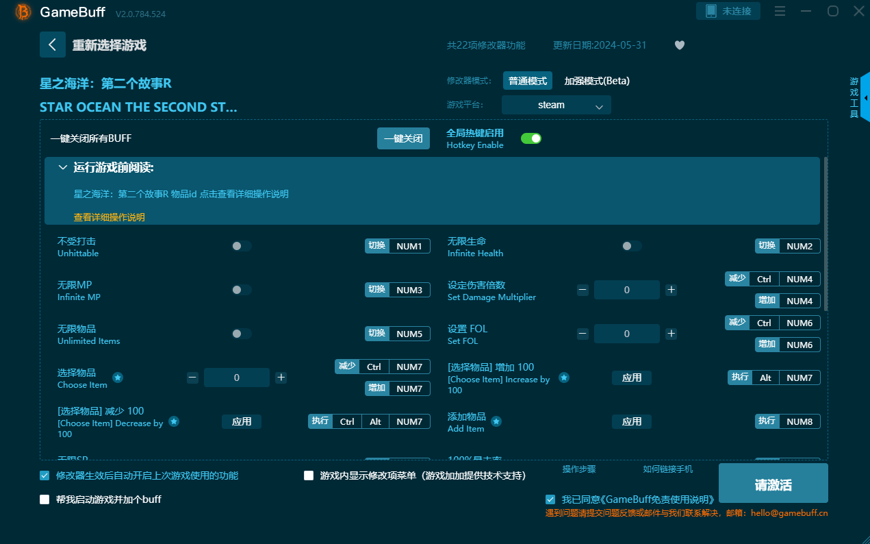
Task: Collapse the 运行游戏前阅读 section
Action: click(x=63, y=167)
